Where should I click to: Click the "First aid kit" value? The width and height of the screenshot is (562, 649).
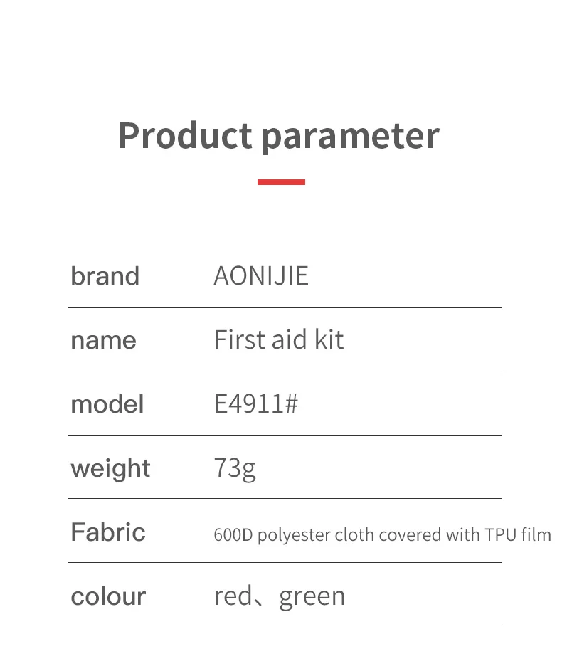(279, 339)
